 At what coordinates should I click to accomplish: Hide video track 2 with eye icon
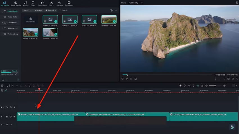click(x=14, y=107)
